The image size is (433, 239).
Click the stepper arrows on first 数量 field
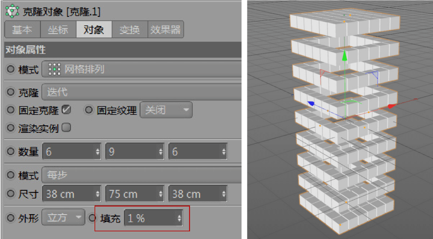click(97, 151)
